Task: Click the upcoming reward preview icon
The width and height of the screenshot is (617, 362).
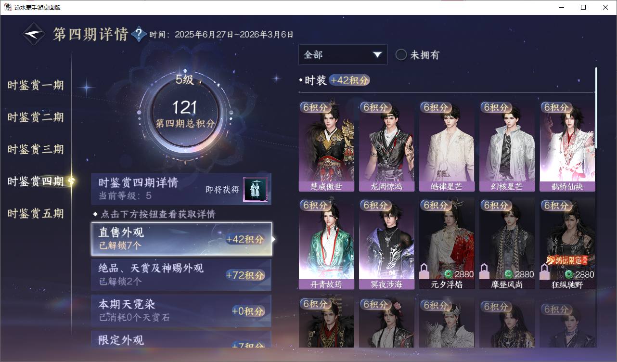Action: [x=255, y=190]
